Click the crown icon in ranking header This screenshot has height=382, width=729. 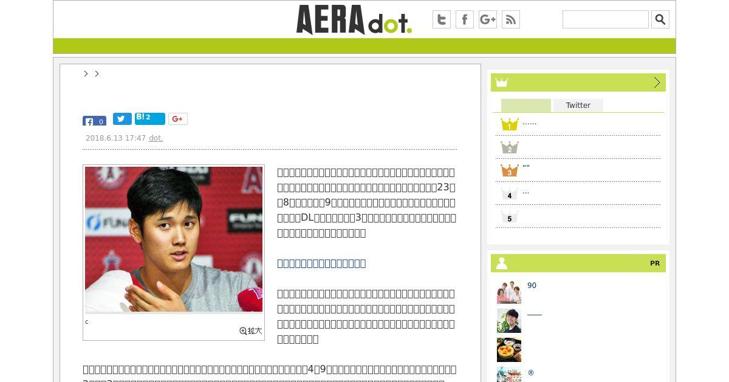point(502,82)
